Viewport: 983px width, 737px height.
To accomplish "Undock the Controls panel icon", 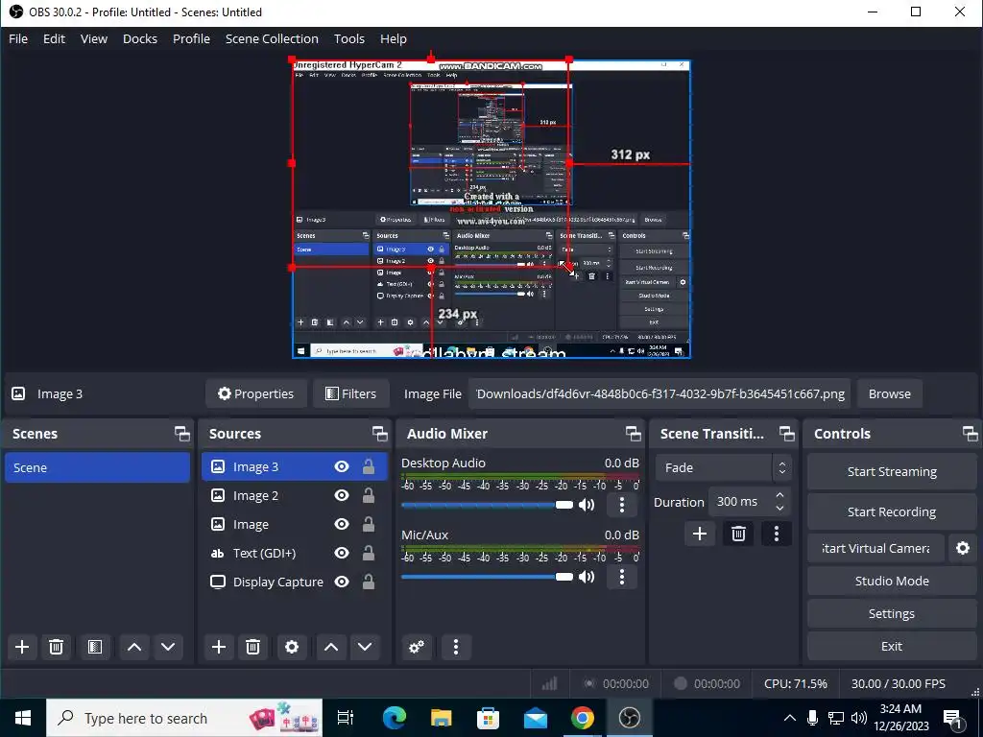I will tap(971, 434).
